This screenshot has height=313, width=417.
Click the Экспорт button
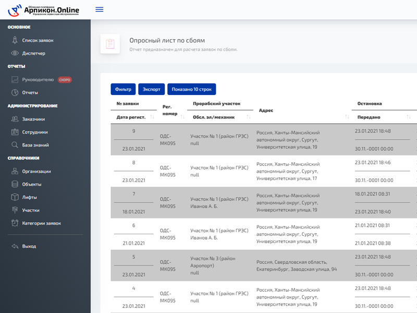[x=152, y=89]
